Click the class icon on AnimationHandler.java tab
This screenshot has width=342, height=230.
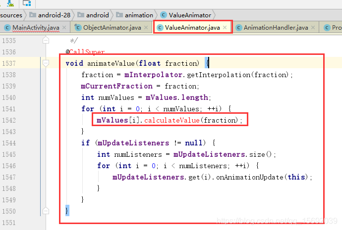[238, 28]
